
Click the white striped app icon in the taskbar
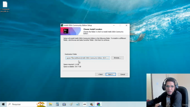[x=85, y=104]
